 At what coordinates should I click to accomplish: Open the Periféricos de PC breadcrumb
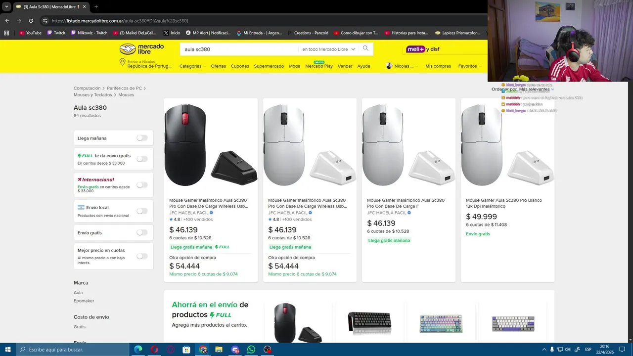coord(124,88)
